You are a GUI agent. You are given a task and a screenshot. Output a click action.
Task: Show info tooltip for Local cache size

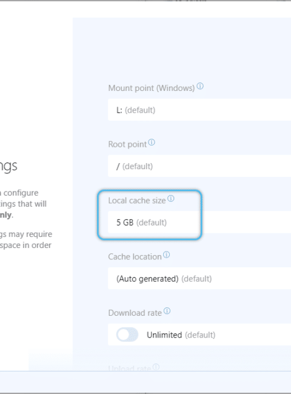click(x=171, y=199)
